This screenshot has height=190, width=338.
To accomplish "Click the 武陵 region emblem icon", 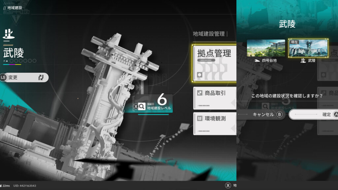I will (x=8, y=34).
